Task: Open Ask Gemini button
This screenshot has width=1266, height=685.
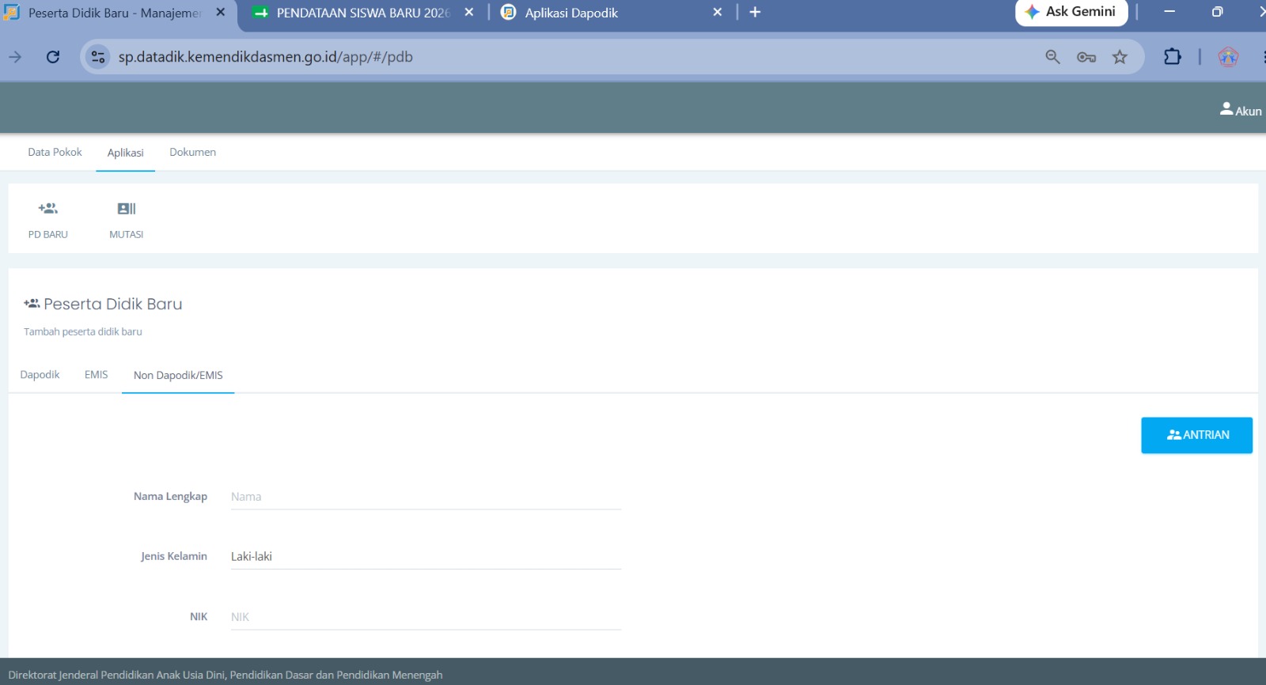Action: 1071,12
